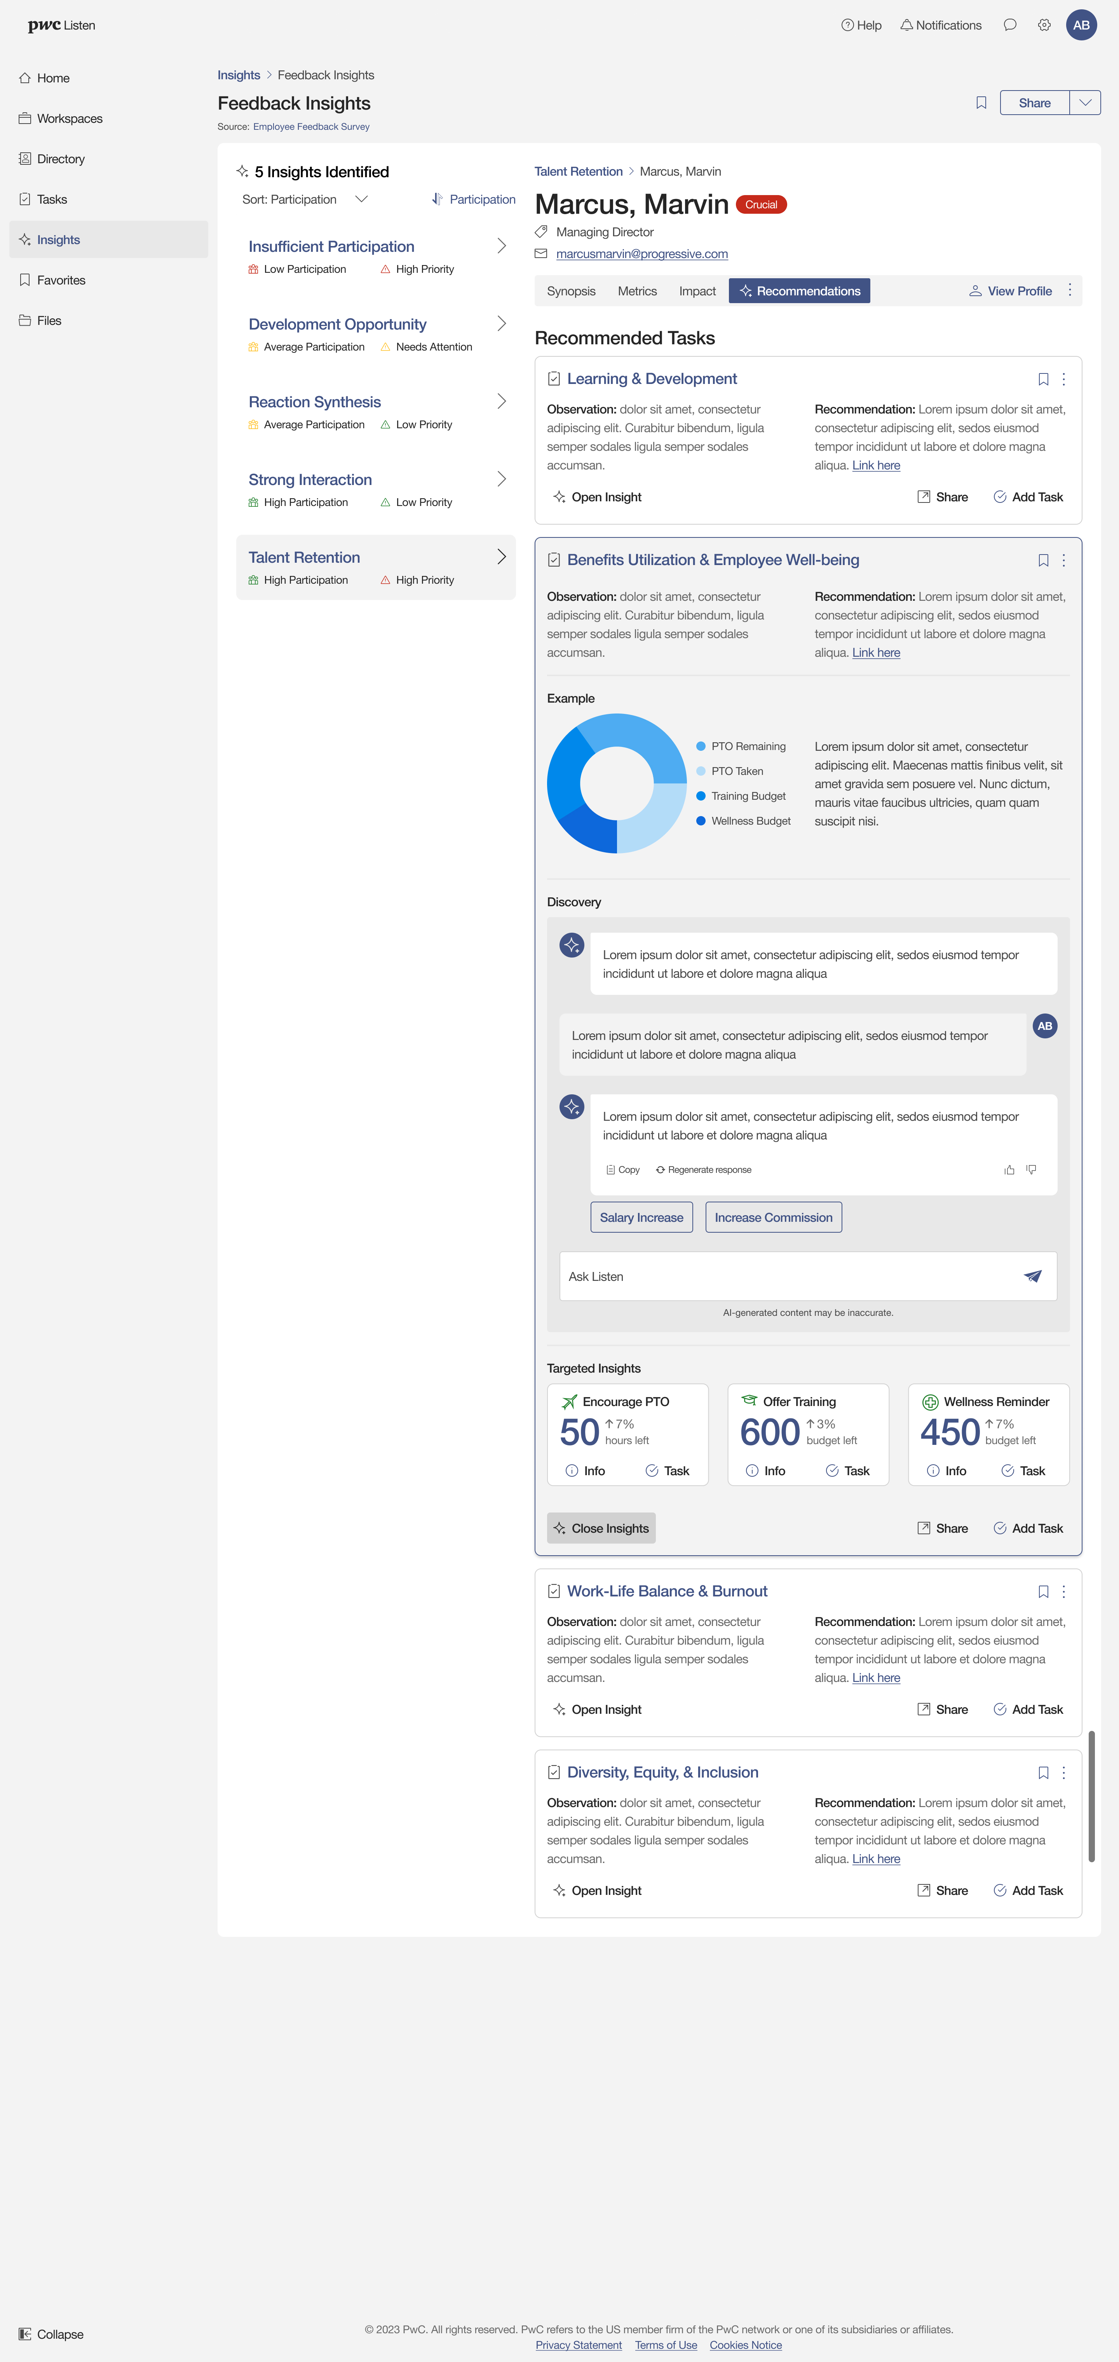
Task: Open more options for Work-Life Balance card
Action: 1063,1592
